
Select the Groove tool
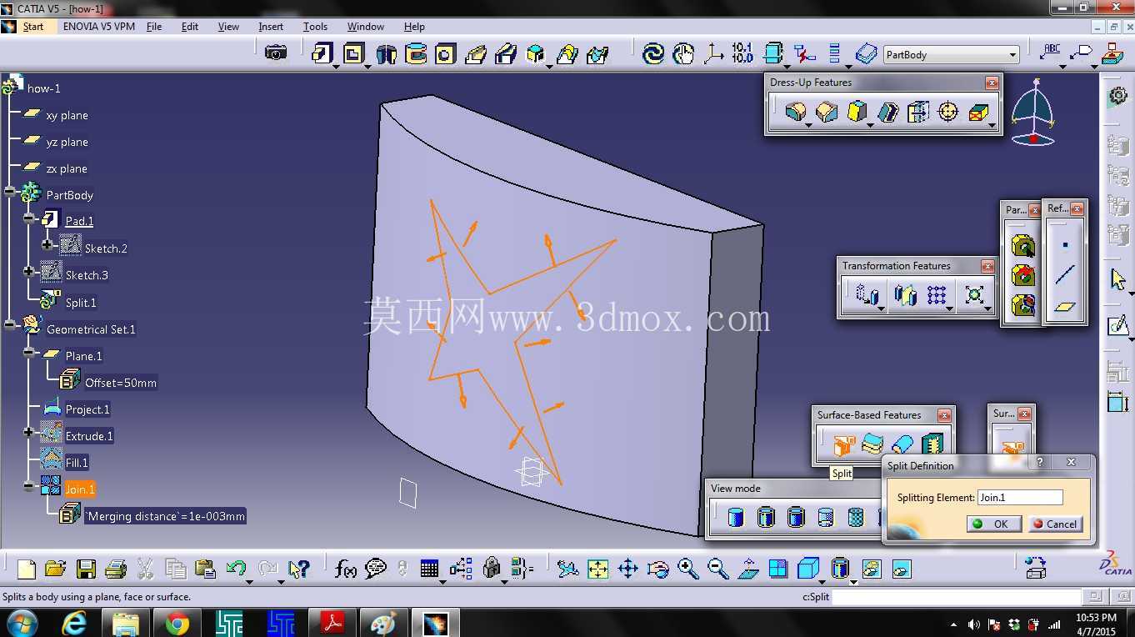(x=416, y=54)
